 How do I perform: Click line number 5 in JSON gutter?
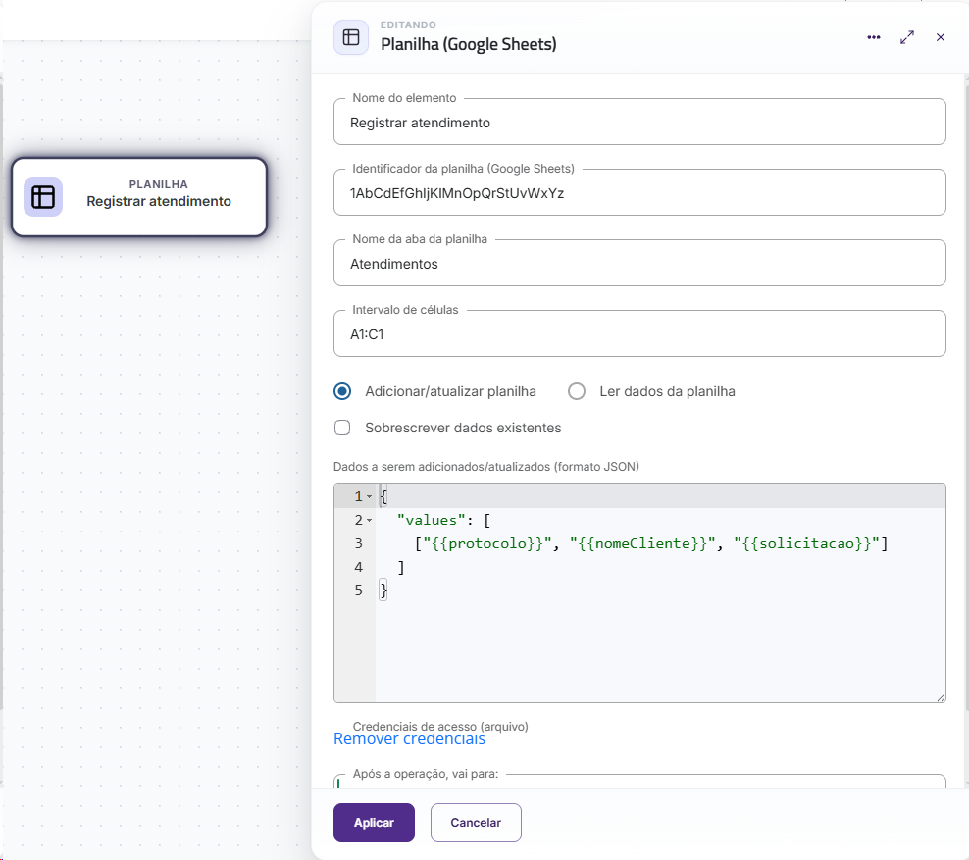(x=358, y=590)
